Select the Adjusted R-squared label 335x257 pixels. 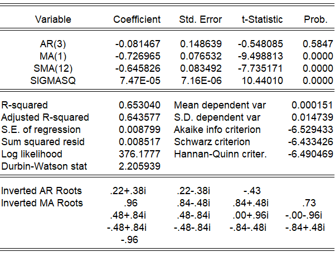pyautogui.click(x=45, y=117)
